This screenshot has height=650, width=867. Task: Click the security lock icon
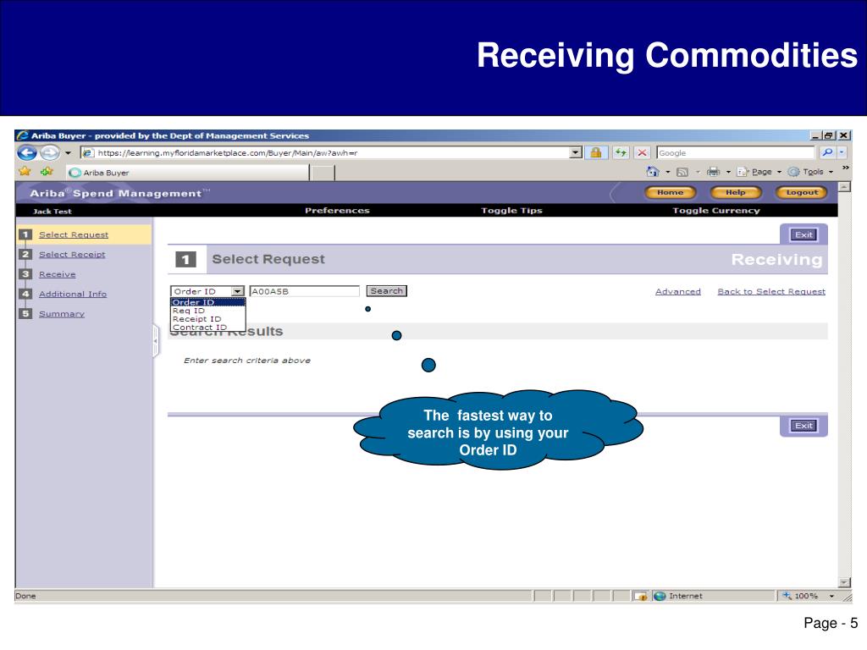(x=595, y=152)
